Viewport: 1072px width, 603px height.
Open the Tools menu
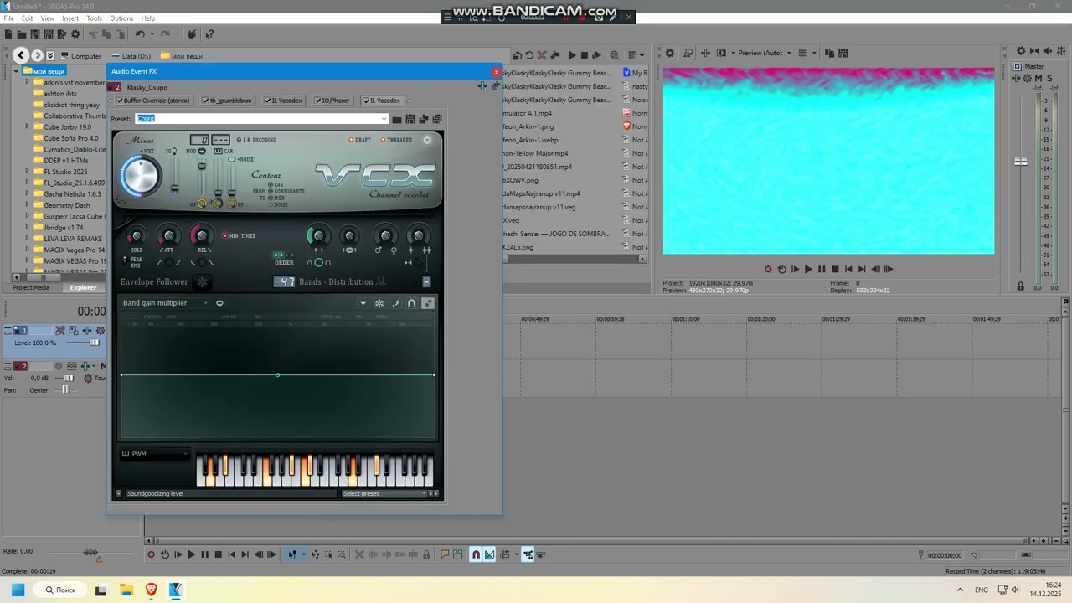point(94,18)
